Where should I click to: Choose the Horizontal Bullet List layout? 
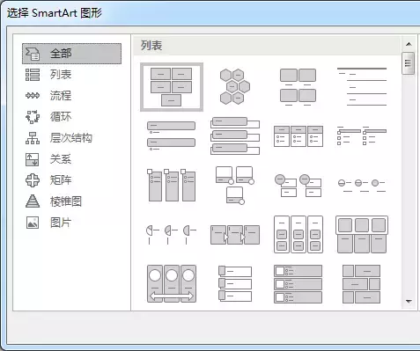(x=298, y=136)
